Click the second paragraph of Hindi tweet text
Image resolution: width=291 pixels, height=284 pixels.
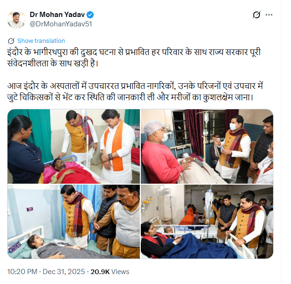pos(135,92)
